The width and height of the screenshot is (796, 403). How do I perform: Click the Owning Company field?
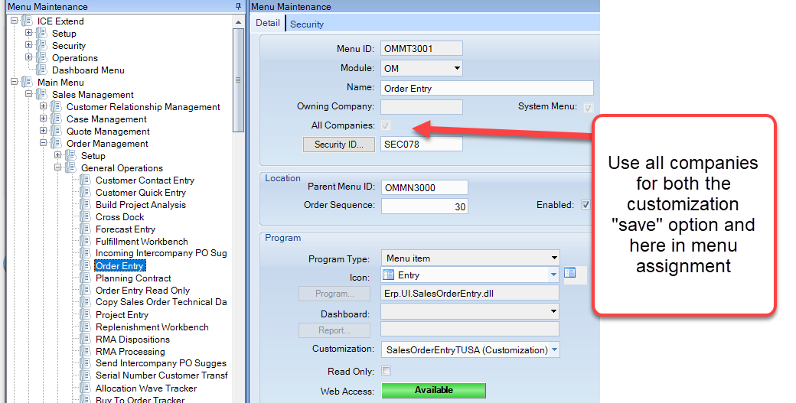pyautogui.click(x=422, y=107)
